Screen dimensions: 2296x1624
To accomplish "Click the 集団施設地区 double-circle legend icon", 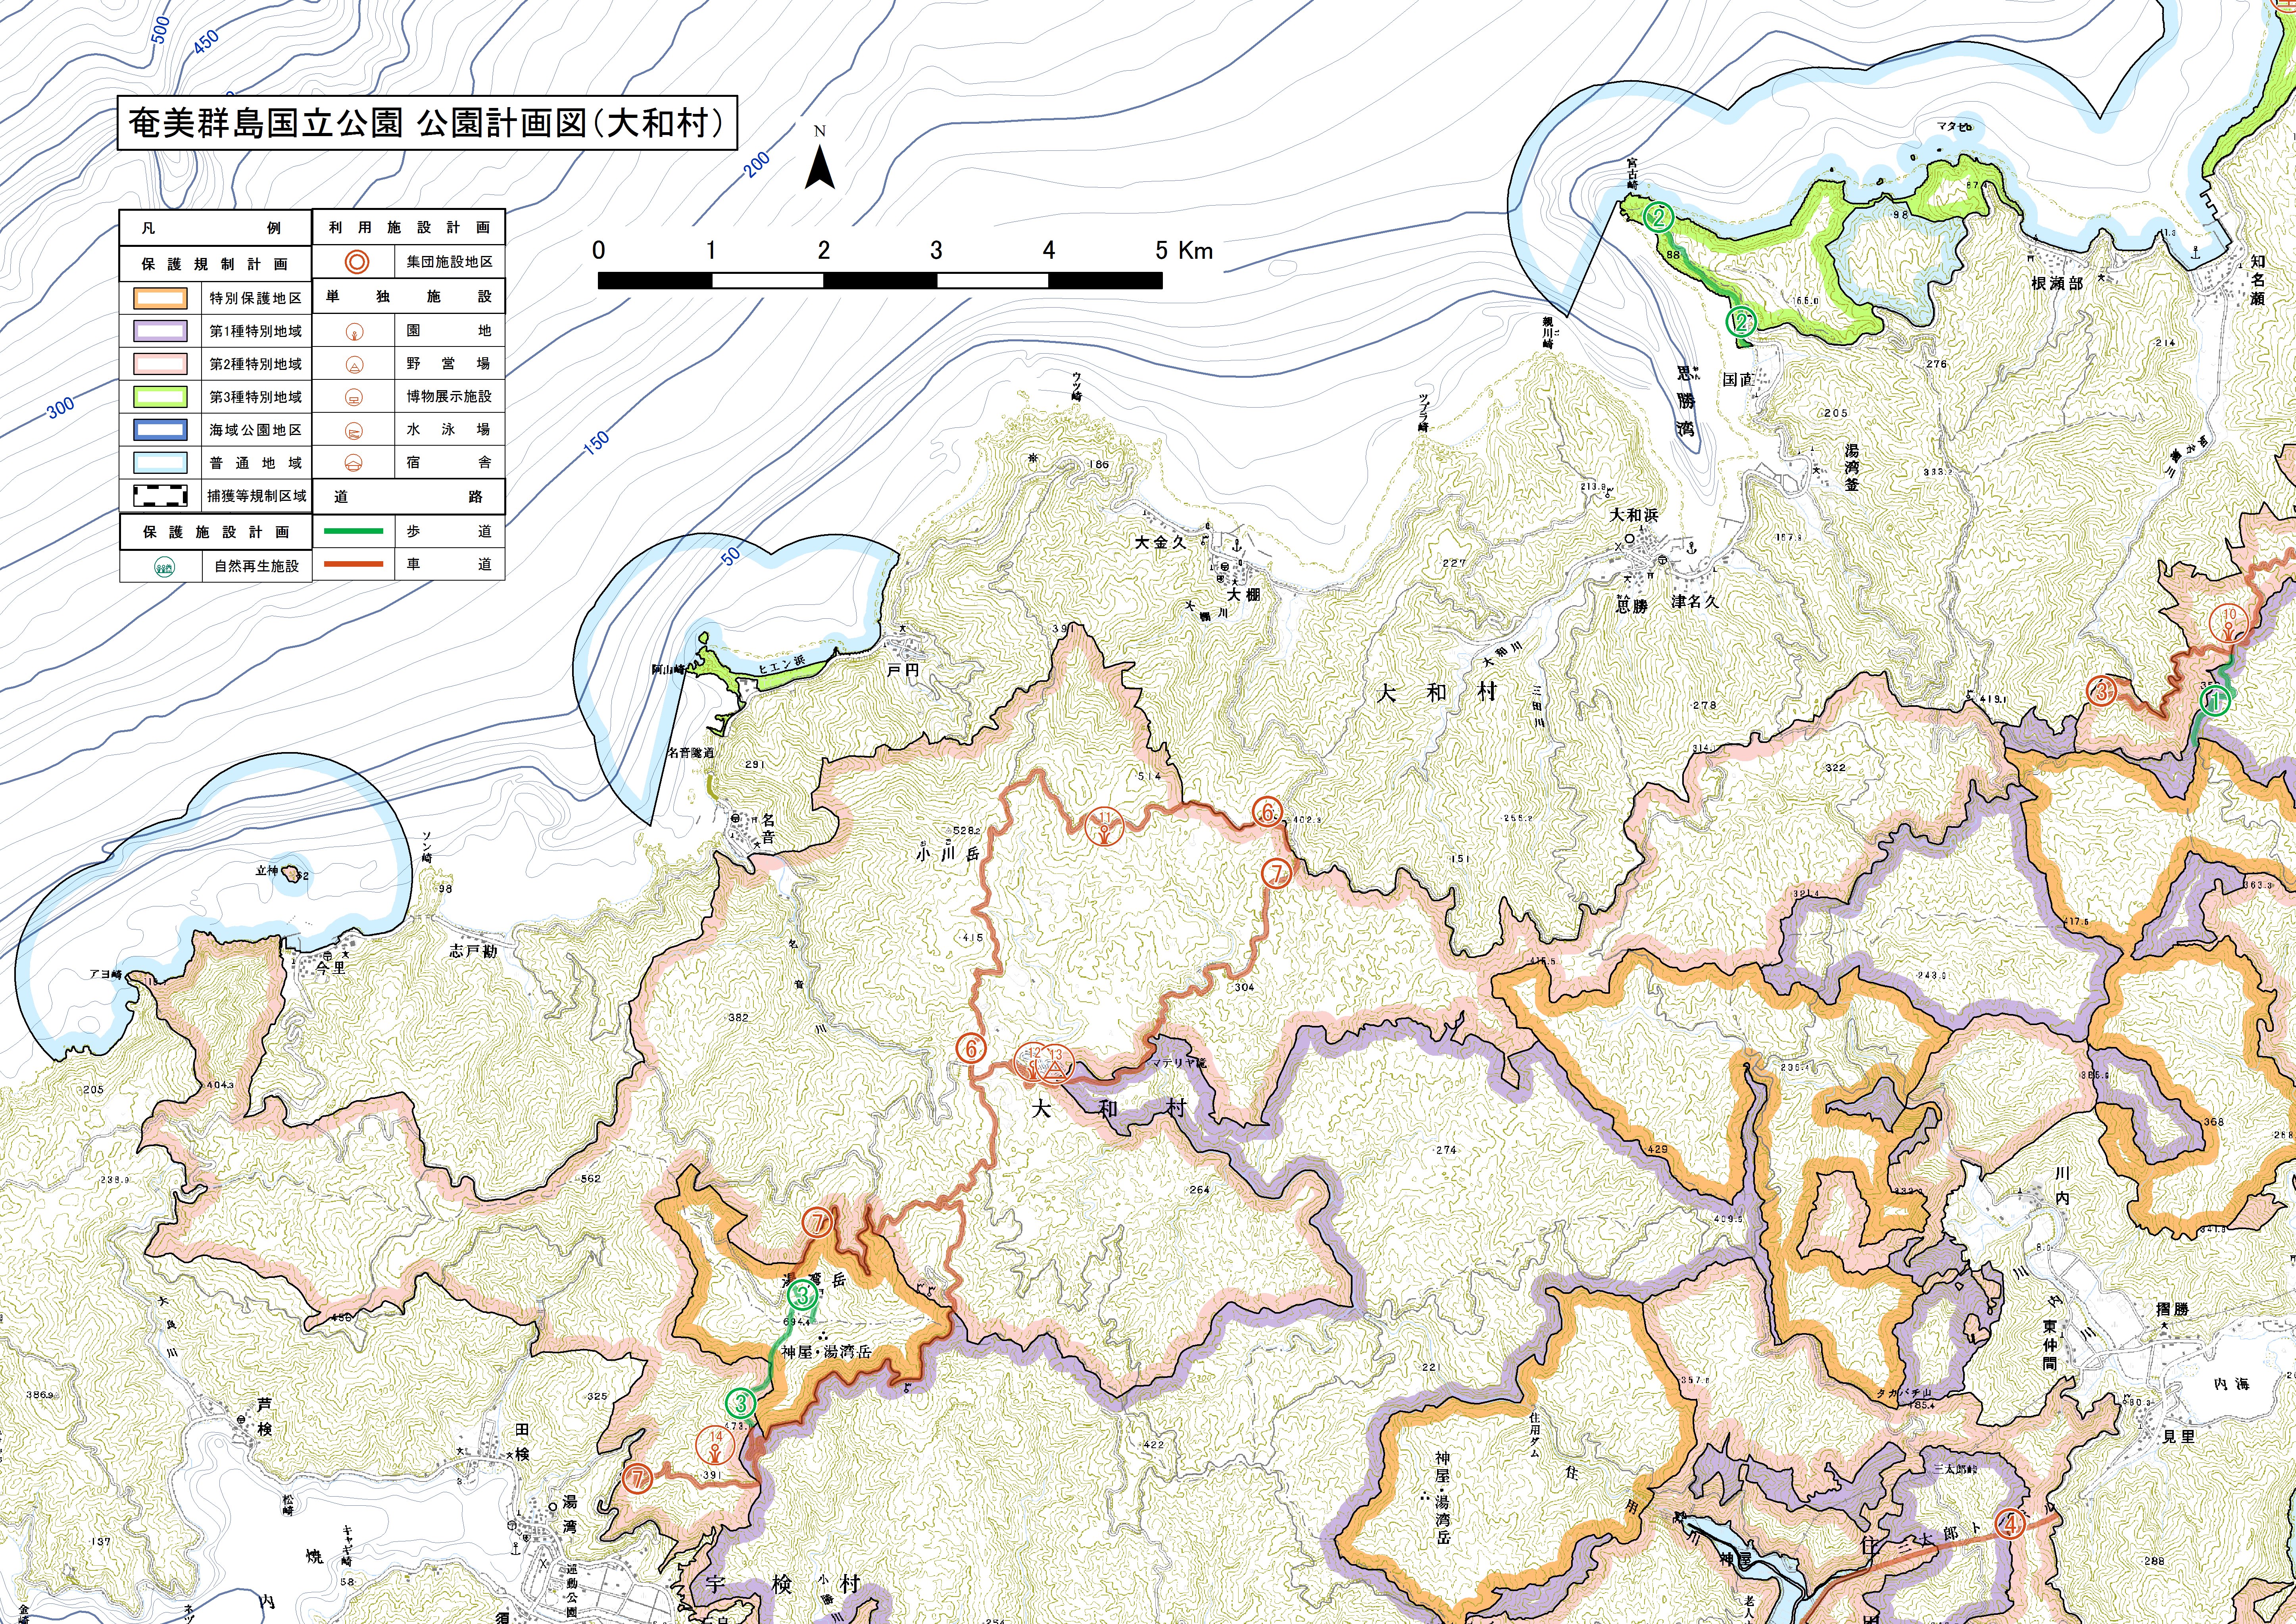I will pyautogui.click(x=357, y=261).
